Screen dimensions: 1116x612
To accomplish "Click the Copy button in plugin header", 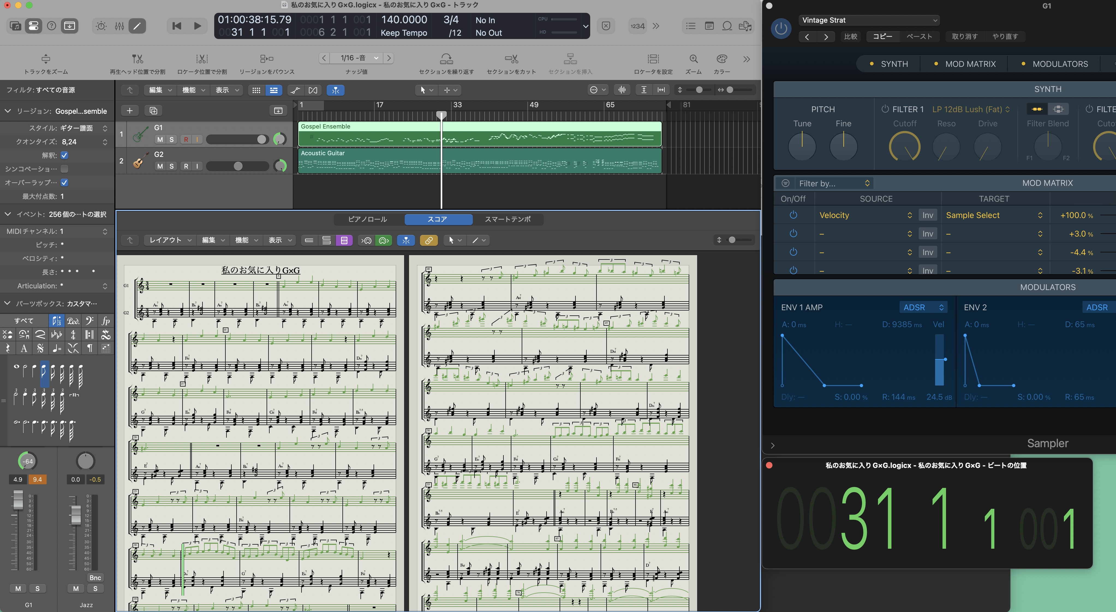I will click(x=882, y=36).
